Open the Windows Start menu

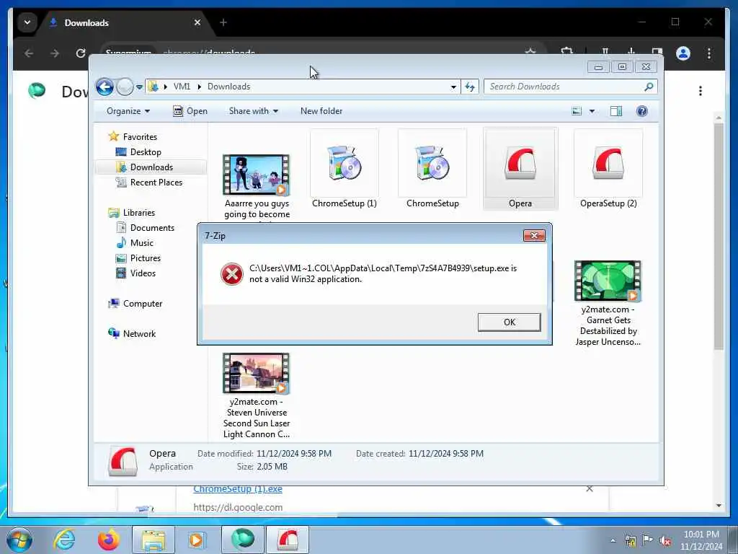(x=19, y=540)
